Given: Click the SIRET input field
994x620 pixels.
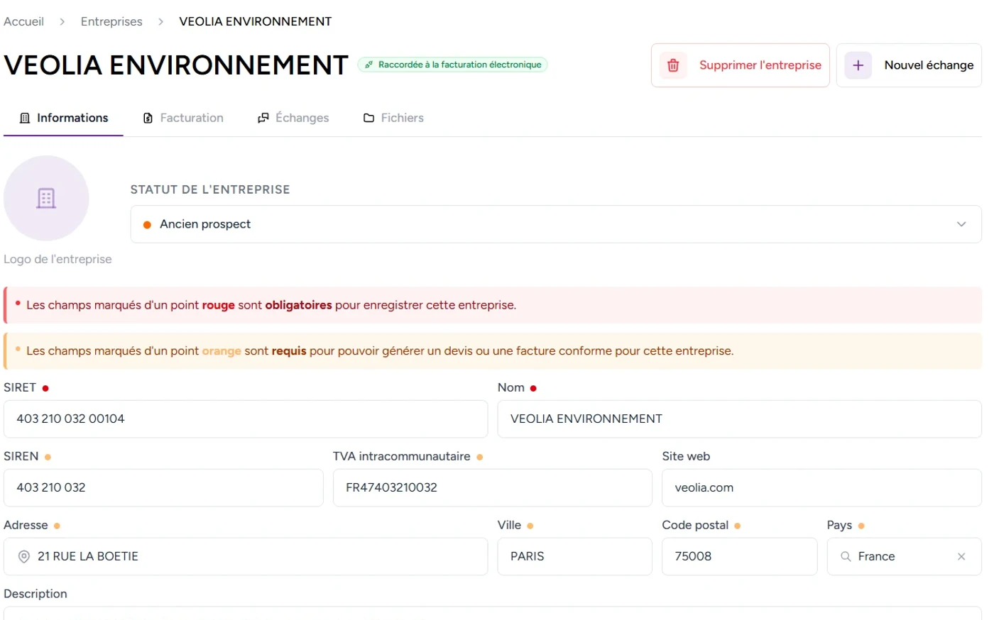Looking at the screenshot, I should pos(246,419).
